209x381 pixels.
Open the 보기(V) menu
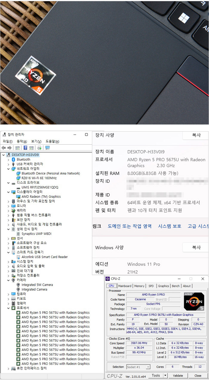tap(36, 141)
